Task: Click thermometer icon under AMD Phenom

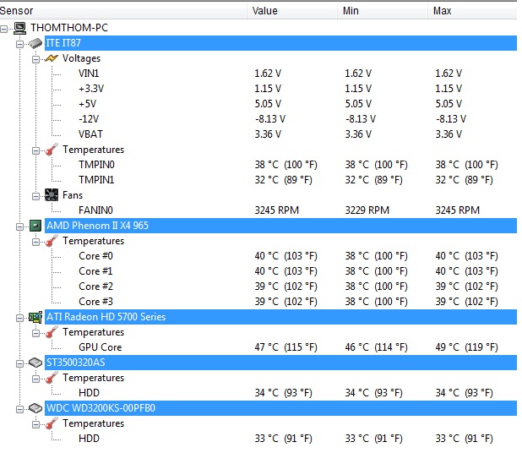Action: 52,241
